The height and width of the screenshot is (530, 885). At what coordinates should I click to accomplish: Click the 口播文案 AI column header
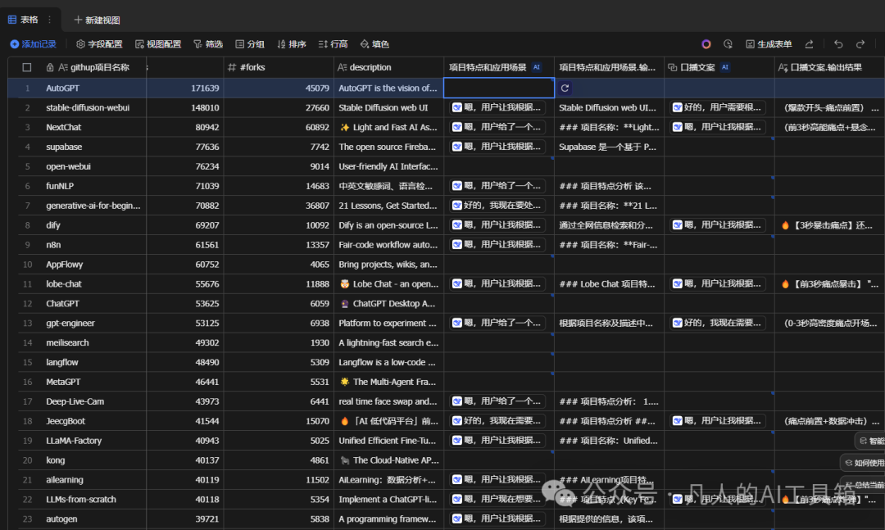coord(719,67)
